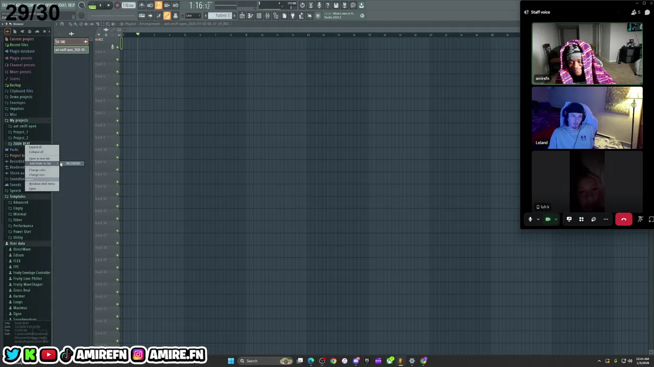
Task: Click the Amirefn video thumbnail
Action: [x=587, y=54]
